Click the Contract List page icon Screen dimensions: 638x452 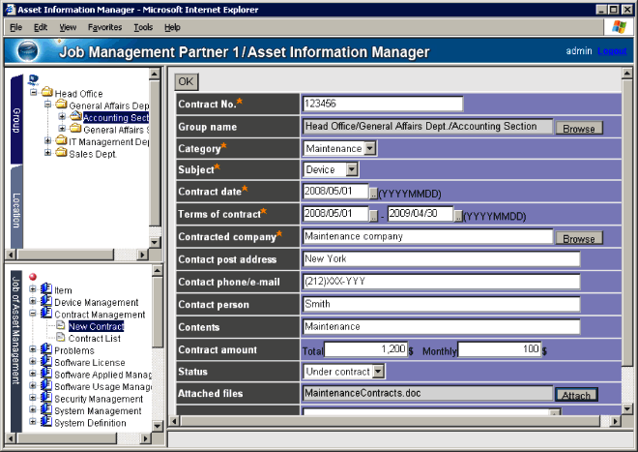(x=60, y=338)
